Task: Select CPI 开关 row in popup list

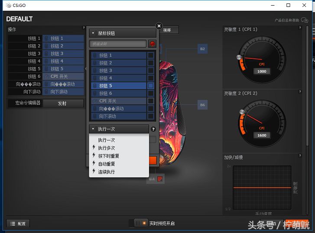Action: (x=119, y=101)
